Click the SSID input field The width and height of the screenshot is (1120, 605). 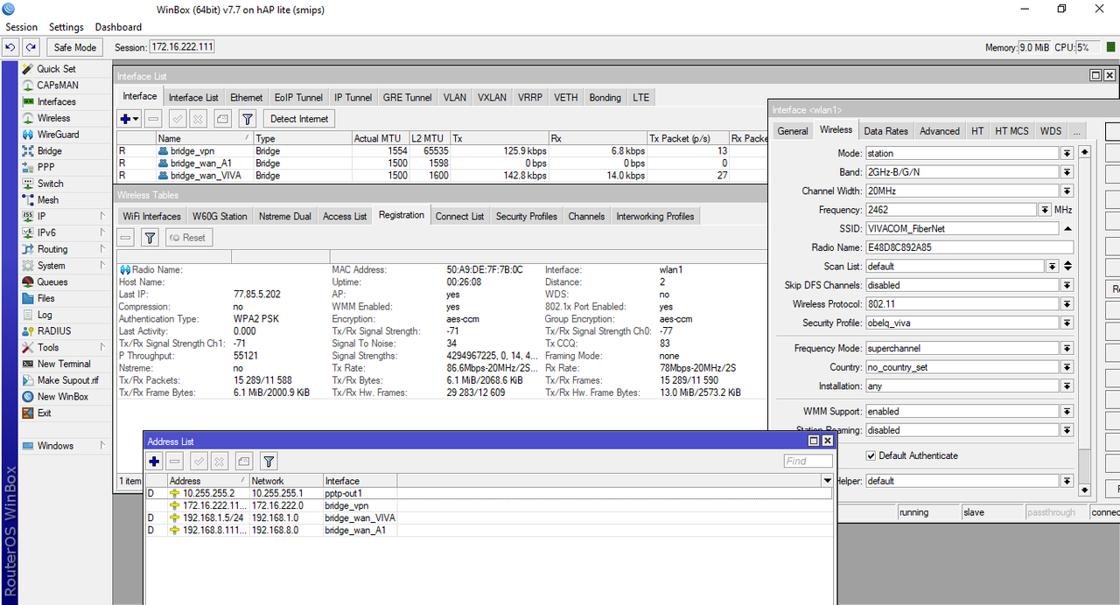pyautogui.click(x=961, y=228)
